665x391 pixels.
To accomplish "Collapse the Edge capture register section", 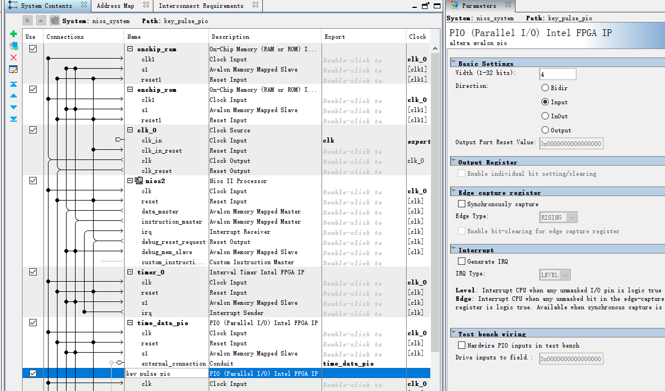I will click(x=453, y=191).
